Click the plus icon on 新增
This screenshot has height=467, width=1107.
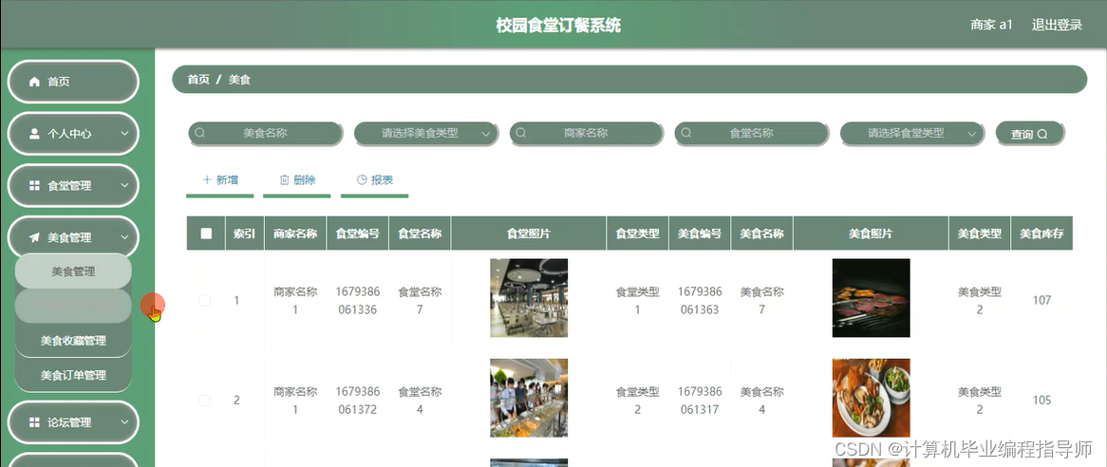click(207, 180)
